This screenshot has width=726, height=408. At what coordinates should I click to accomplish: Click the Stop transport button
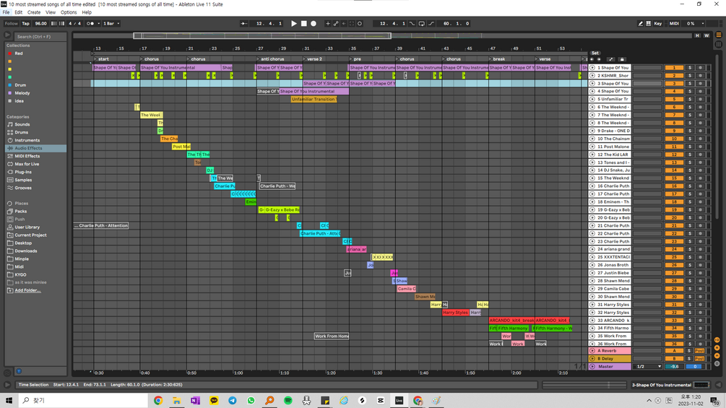tap(303, 23)
